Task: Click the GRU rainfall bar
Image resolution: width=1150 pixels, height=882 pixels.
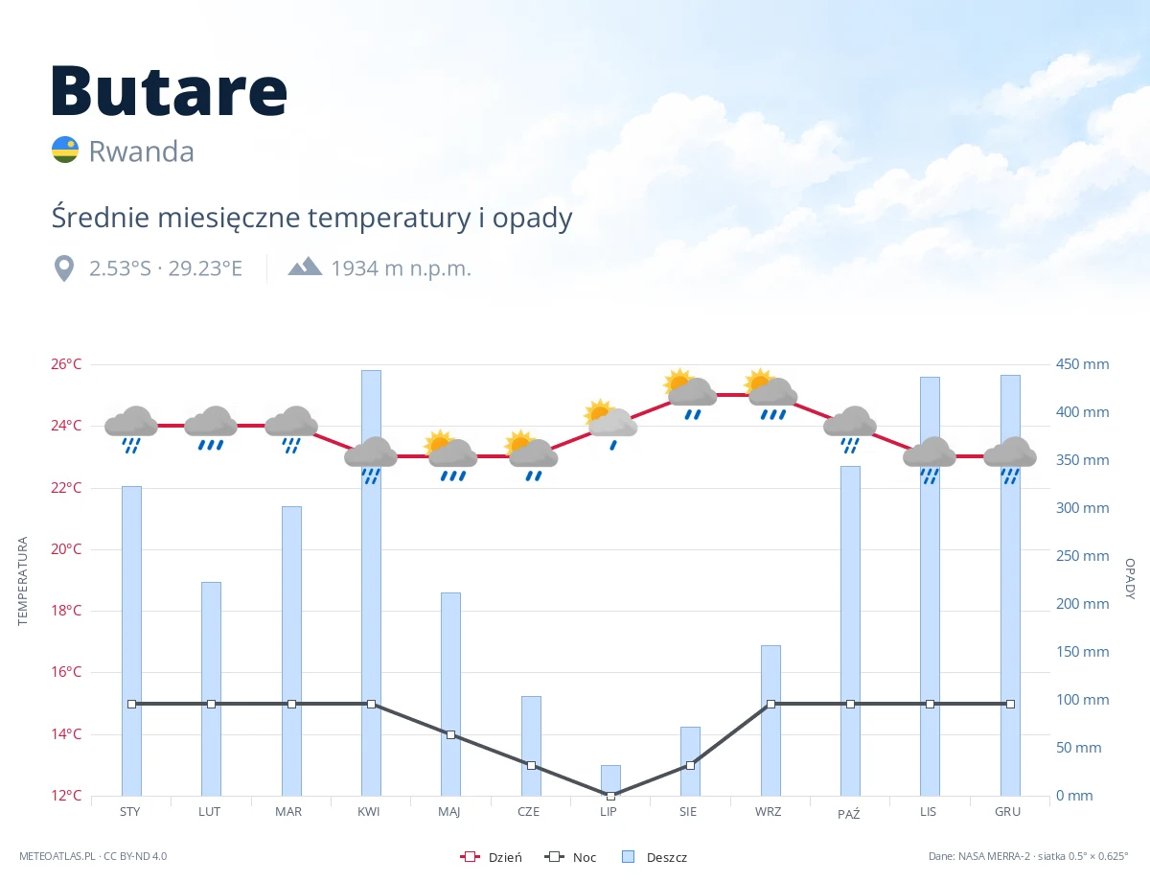Action: point(1010,585)
